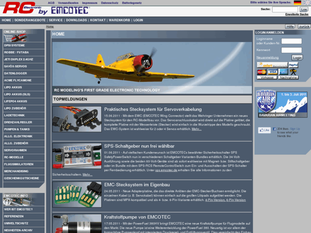Open SONDERANGEBOTE in the main menu

[x=30, y=20]
